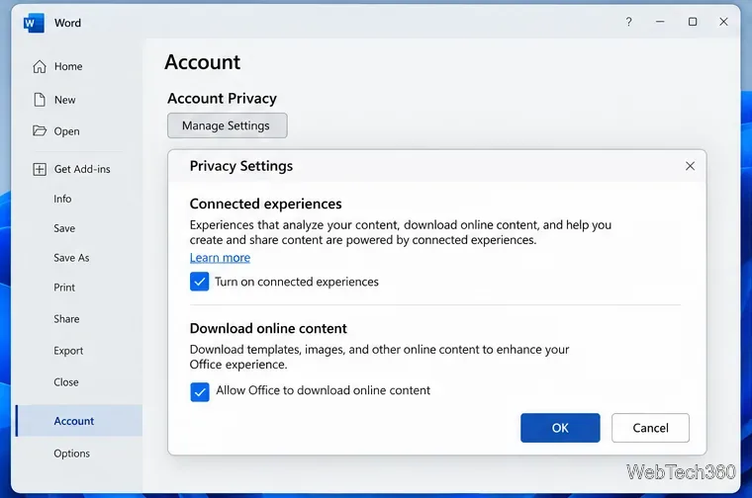
Task: Close the Word window
Action: [x=723, y=22]
